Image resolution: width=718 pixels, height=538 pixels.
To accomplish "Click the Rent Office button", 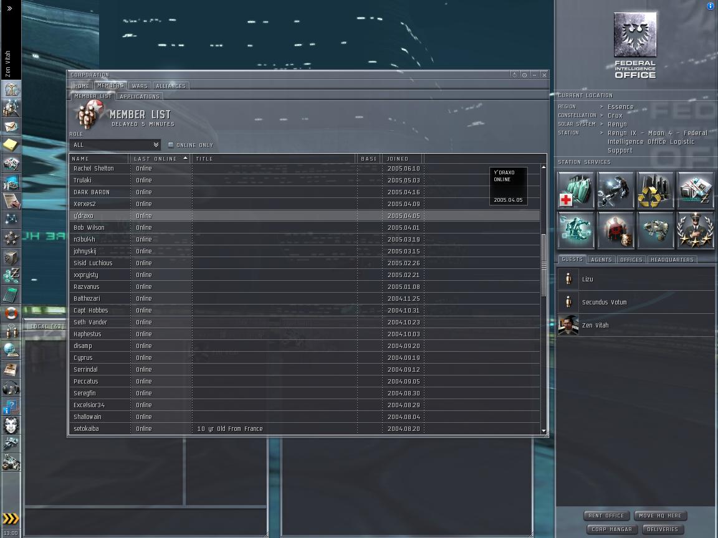I will coord(606,516).
